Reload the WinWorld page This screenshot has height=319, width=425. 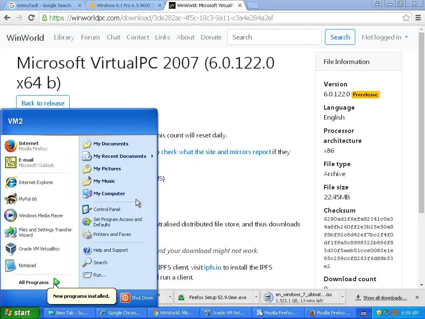pos(32,18)
